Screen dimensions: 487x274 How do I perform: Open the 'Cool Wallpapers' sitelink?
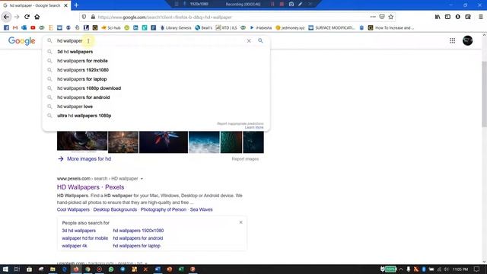pyautogui.click(x=73, y=209)
